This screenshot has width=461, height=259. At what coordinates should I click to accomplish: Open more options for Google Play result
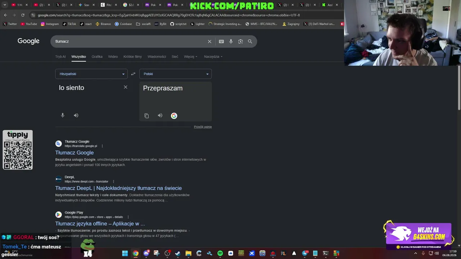click(x=128, y=217)
